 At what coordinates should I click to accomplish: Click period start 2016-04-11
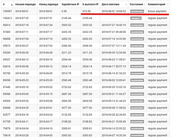22,121
